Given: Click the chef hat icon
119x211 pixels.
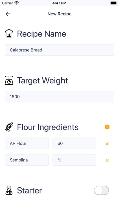Looking at the screenshot, I should pyautogui.click(x=9, y=34).
